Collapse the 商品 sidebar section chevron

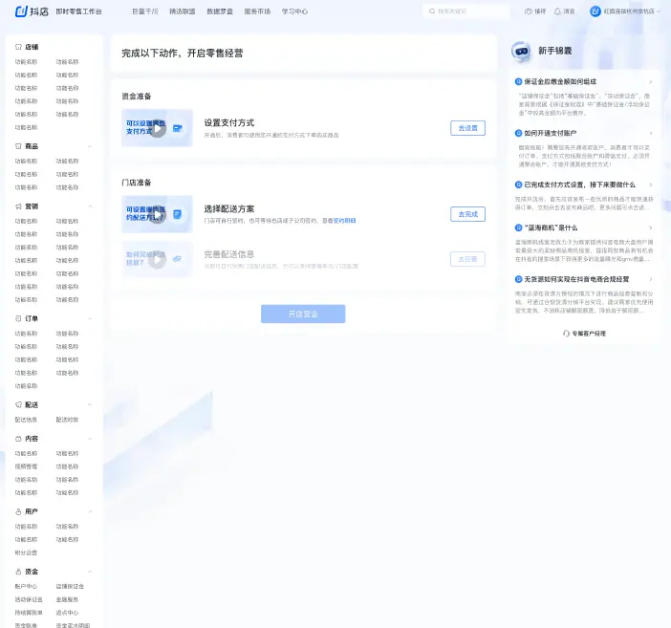pyautogui.click(x=90, y=146)
